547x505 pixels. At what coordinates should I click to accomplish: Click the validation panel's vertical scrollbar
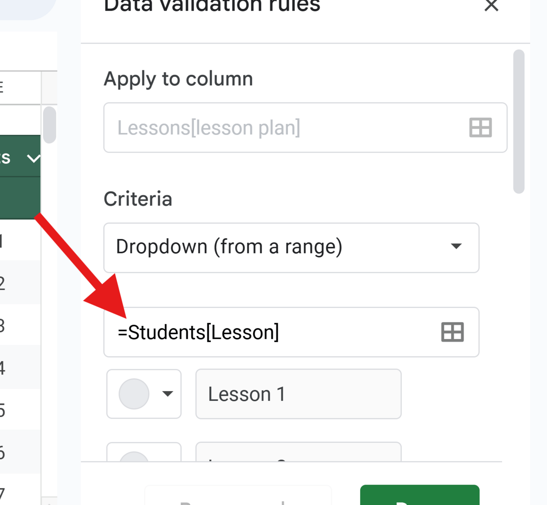click(519, 121)
